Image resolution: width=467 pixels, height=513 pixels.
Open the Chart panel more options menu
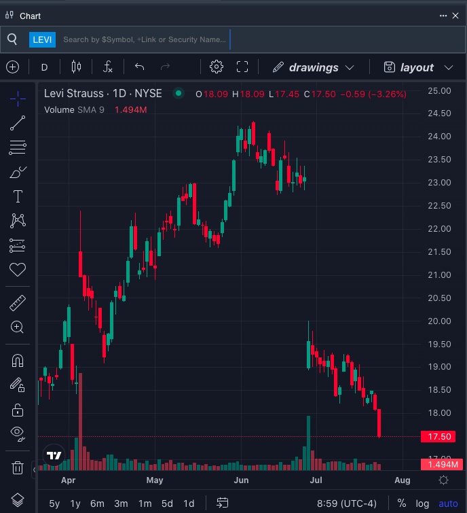[443, 16]
